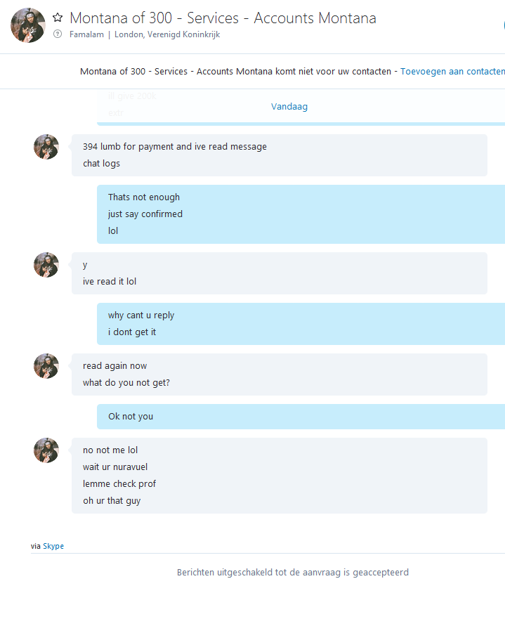Click the favorite star icon beside contact name

(58, 18)
